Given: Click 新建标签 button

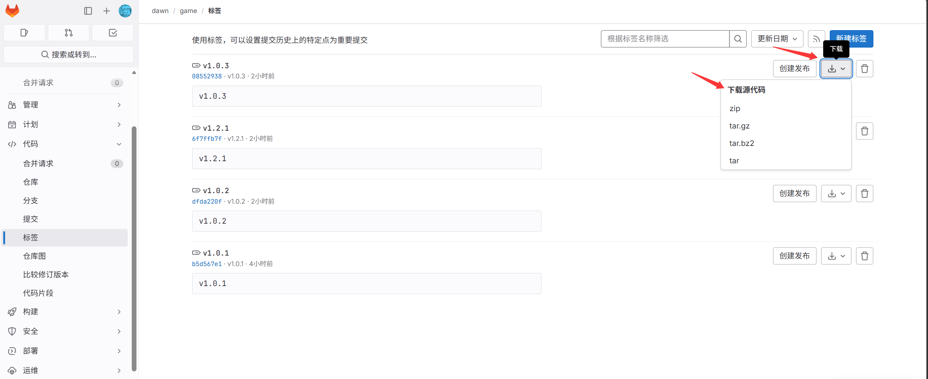Looking at the screenshot, I should (x=851, y=39).
